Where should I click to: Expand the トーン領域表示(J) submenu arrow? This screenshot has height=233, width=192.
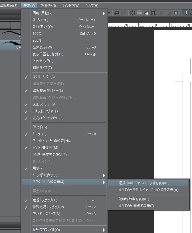(104, 175)
